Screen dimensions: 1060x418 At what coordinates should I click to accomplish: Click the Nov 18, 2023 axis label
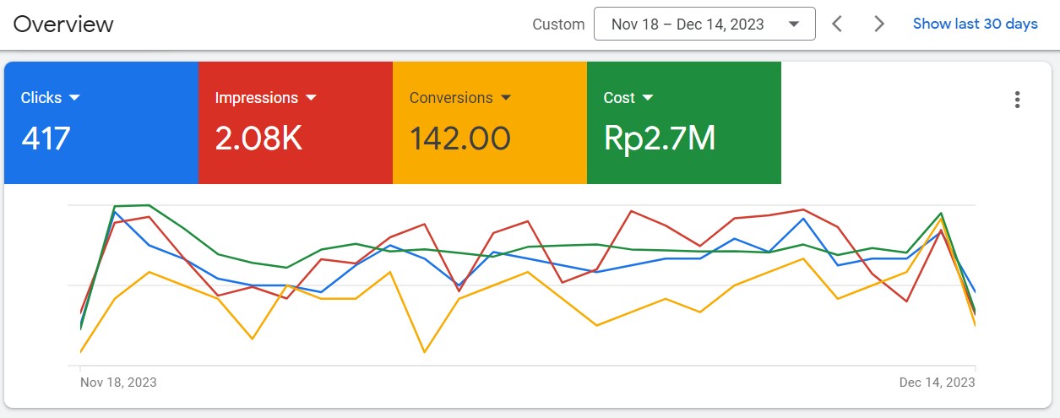pyautogui.click(x=118, y=383)
